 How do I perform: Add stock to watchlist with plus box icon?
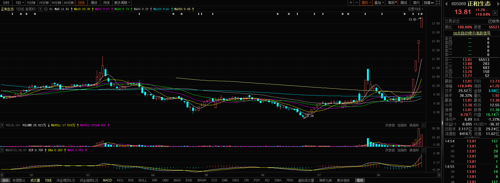tap(495, 13)
